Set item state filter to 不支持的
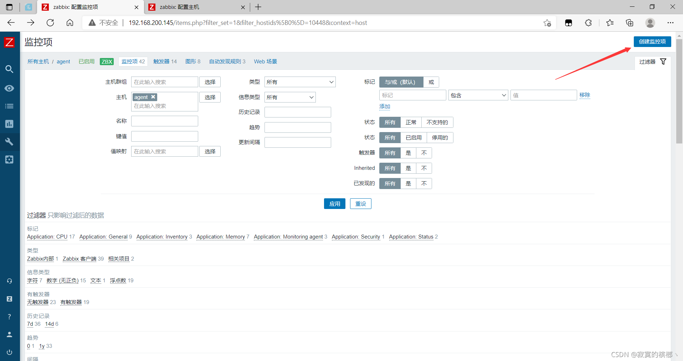 (437, 122)
